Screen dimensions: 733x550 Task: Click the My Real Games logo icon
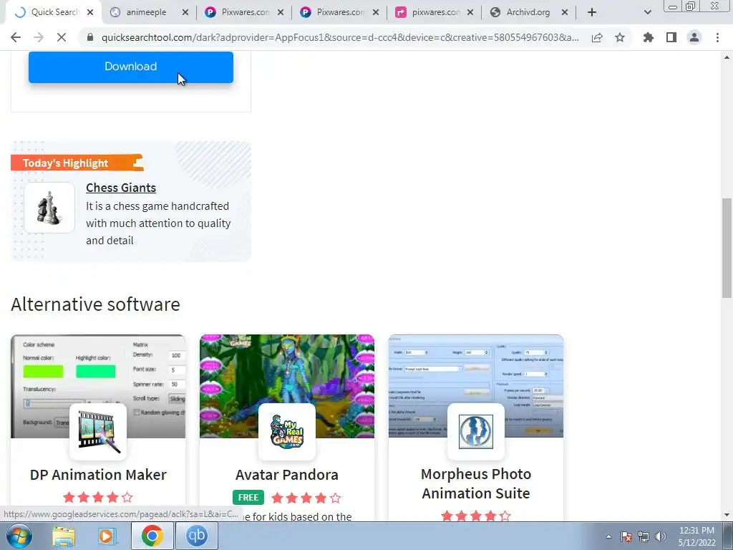pyautogui.click(x=287, y=432)
